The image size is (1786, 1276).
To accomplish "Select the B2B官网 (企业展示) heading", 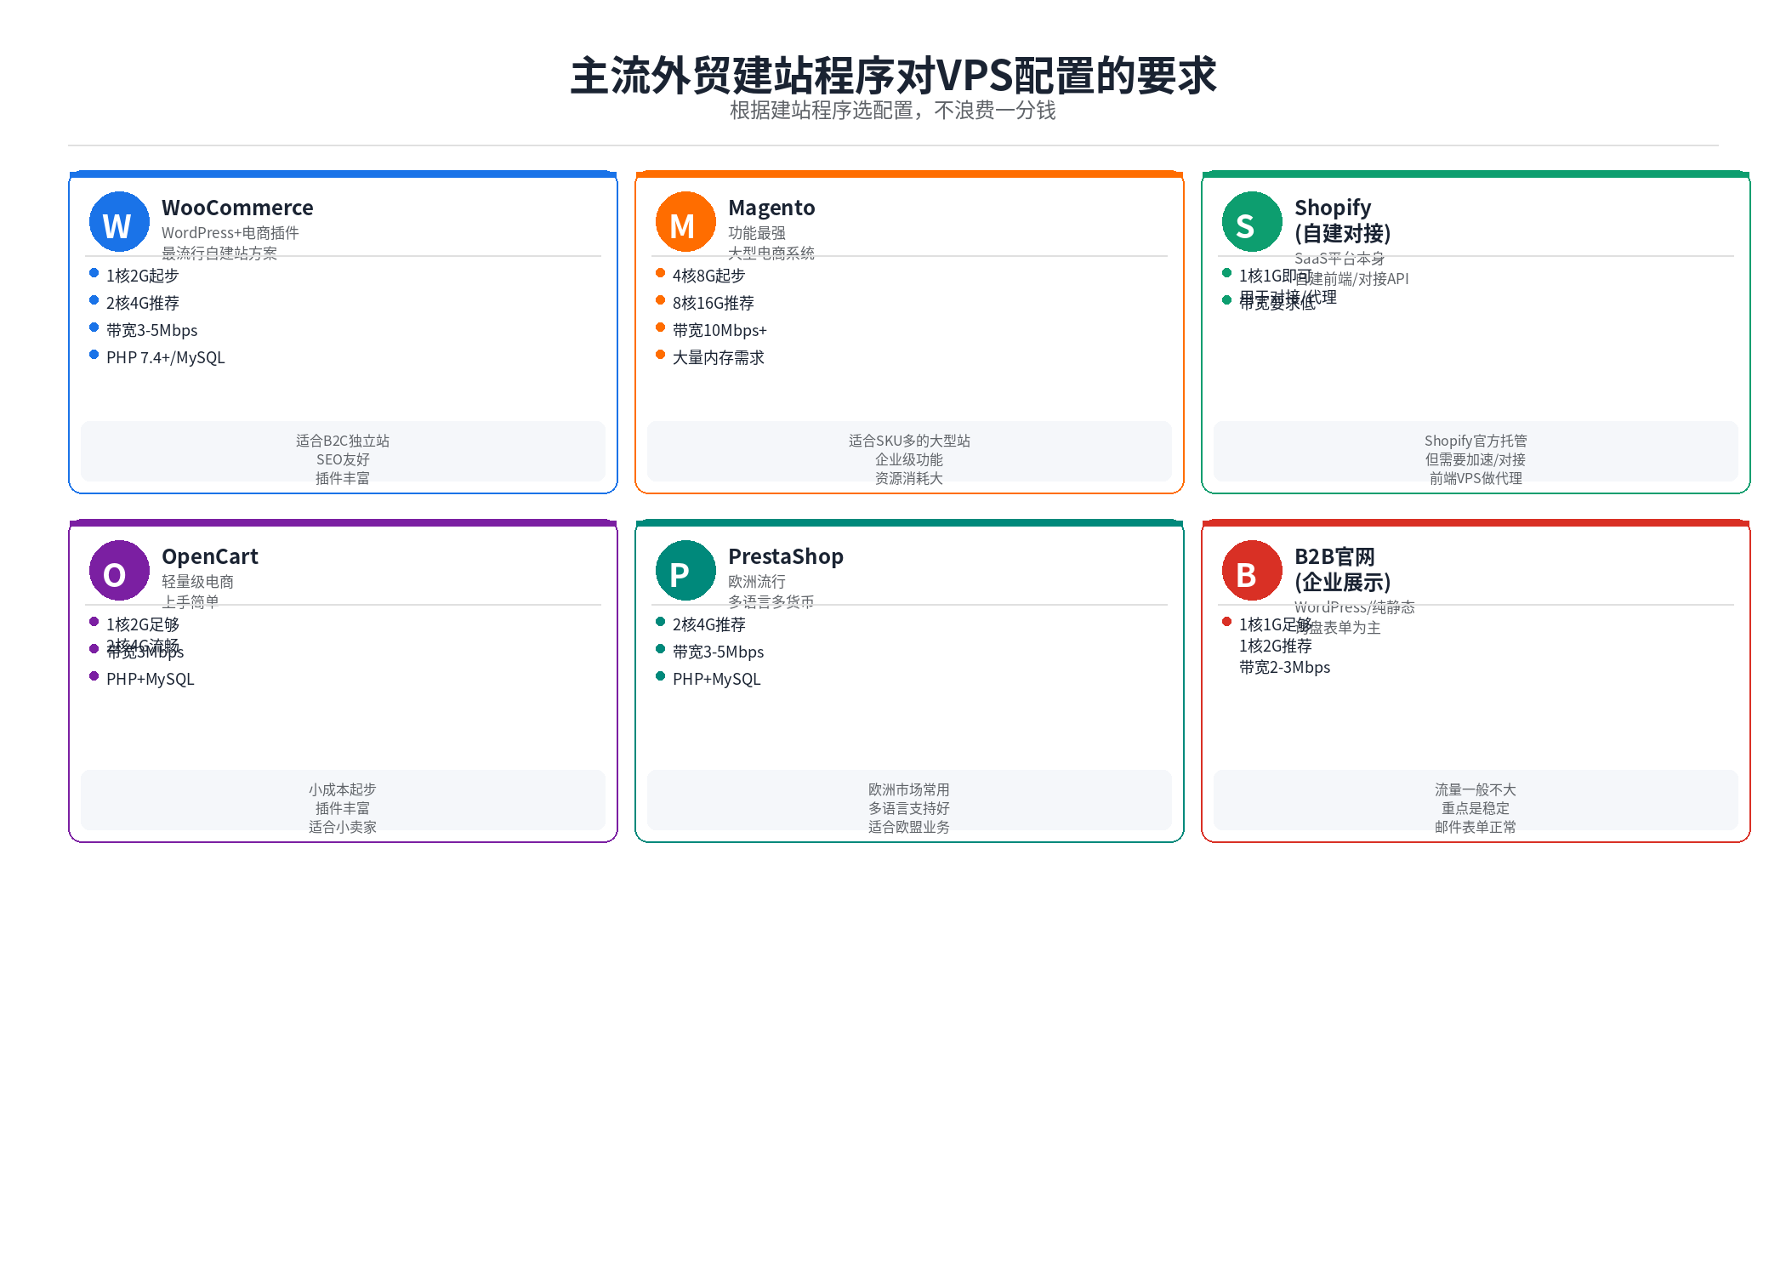I will pyautogui.click(x=1342, y=569).
